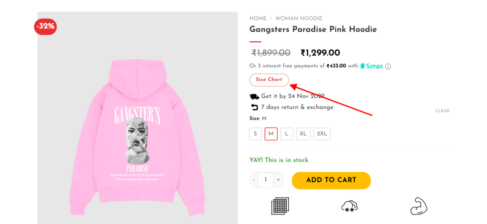Open WOMAN HOODIE breadcrumb category
The height and width of the screenshot is (224, 487).
299,19
